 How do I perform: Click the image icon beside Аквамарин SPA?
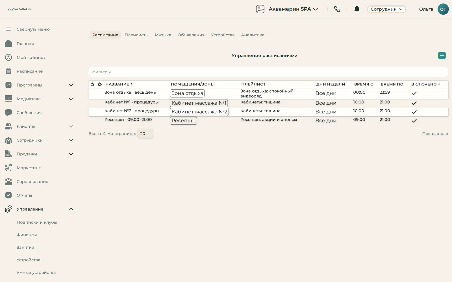(x=260, y=9)
